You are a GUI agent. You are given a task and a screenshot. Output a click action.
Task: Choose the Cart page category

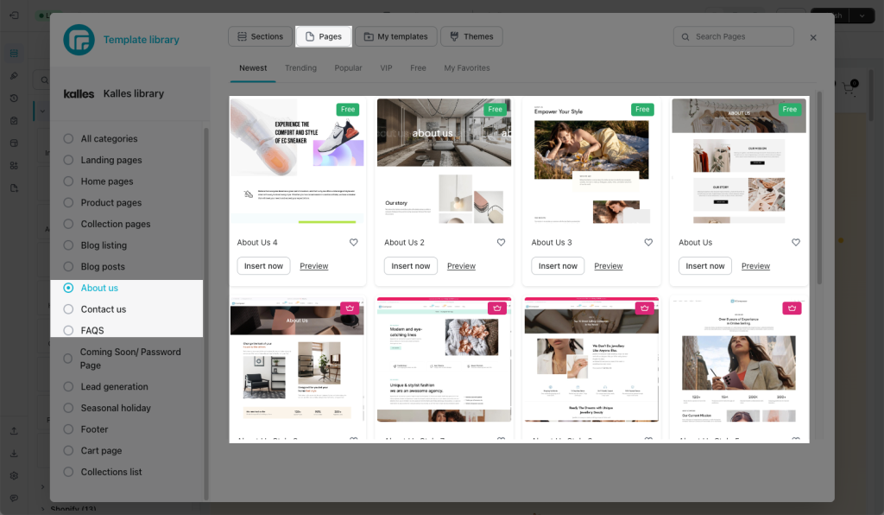click(x=68, y=451)
